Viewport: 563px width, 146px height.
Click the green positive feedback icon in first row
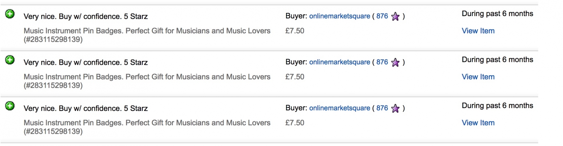10,14
